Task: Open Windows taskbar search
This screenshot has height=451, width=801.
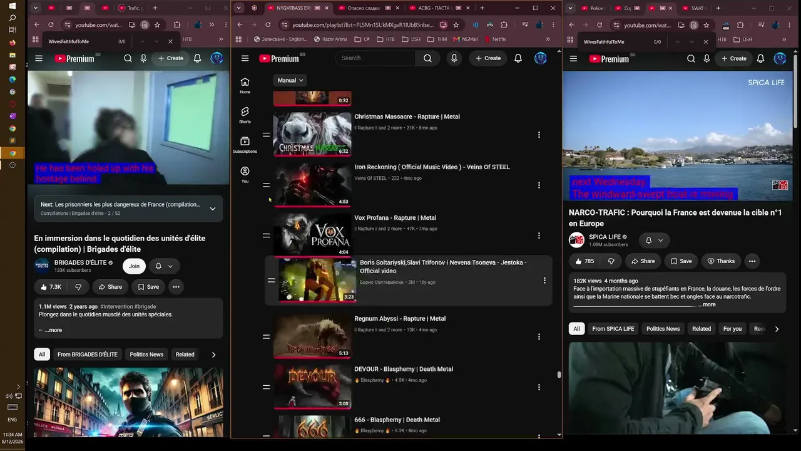Action: tap(13, 18)
